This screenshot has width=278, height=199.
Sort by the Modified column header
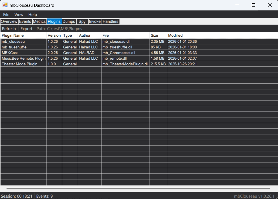coord(175,35)
